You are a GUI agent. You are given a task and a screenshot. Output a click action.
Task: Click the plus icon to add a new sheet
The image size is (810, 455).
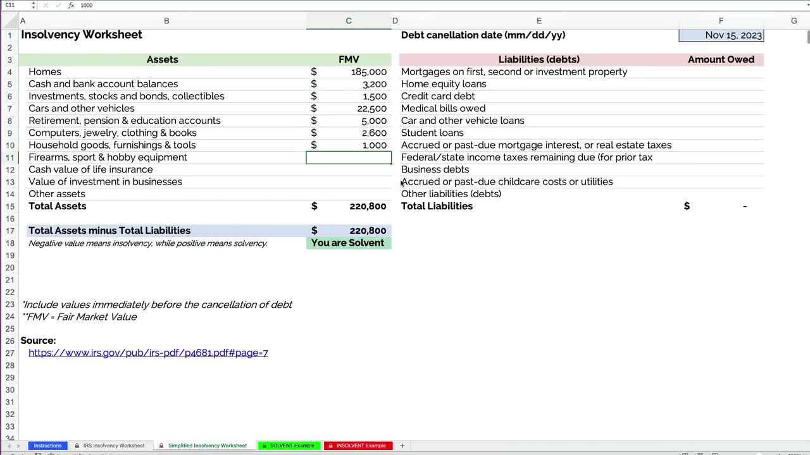point(402,446)
